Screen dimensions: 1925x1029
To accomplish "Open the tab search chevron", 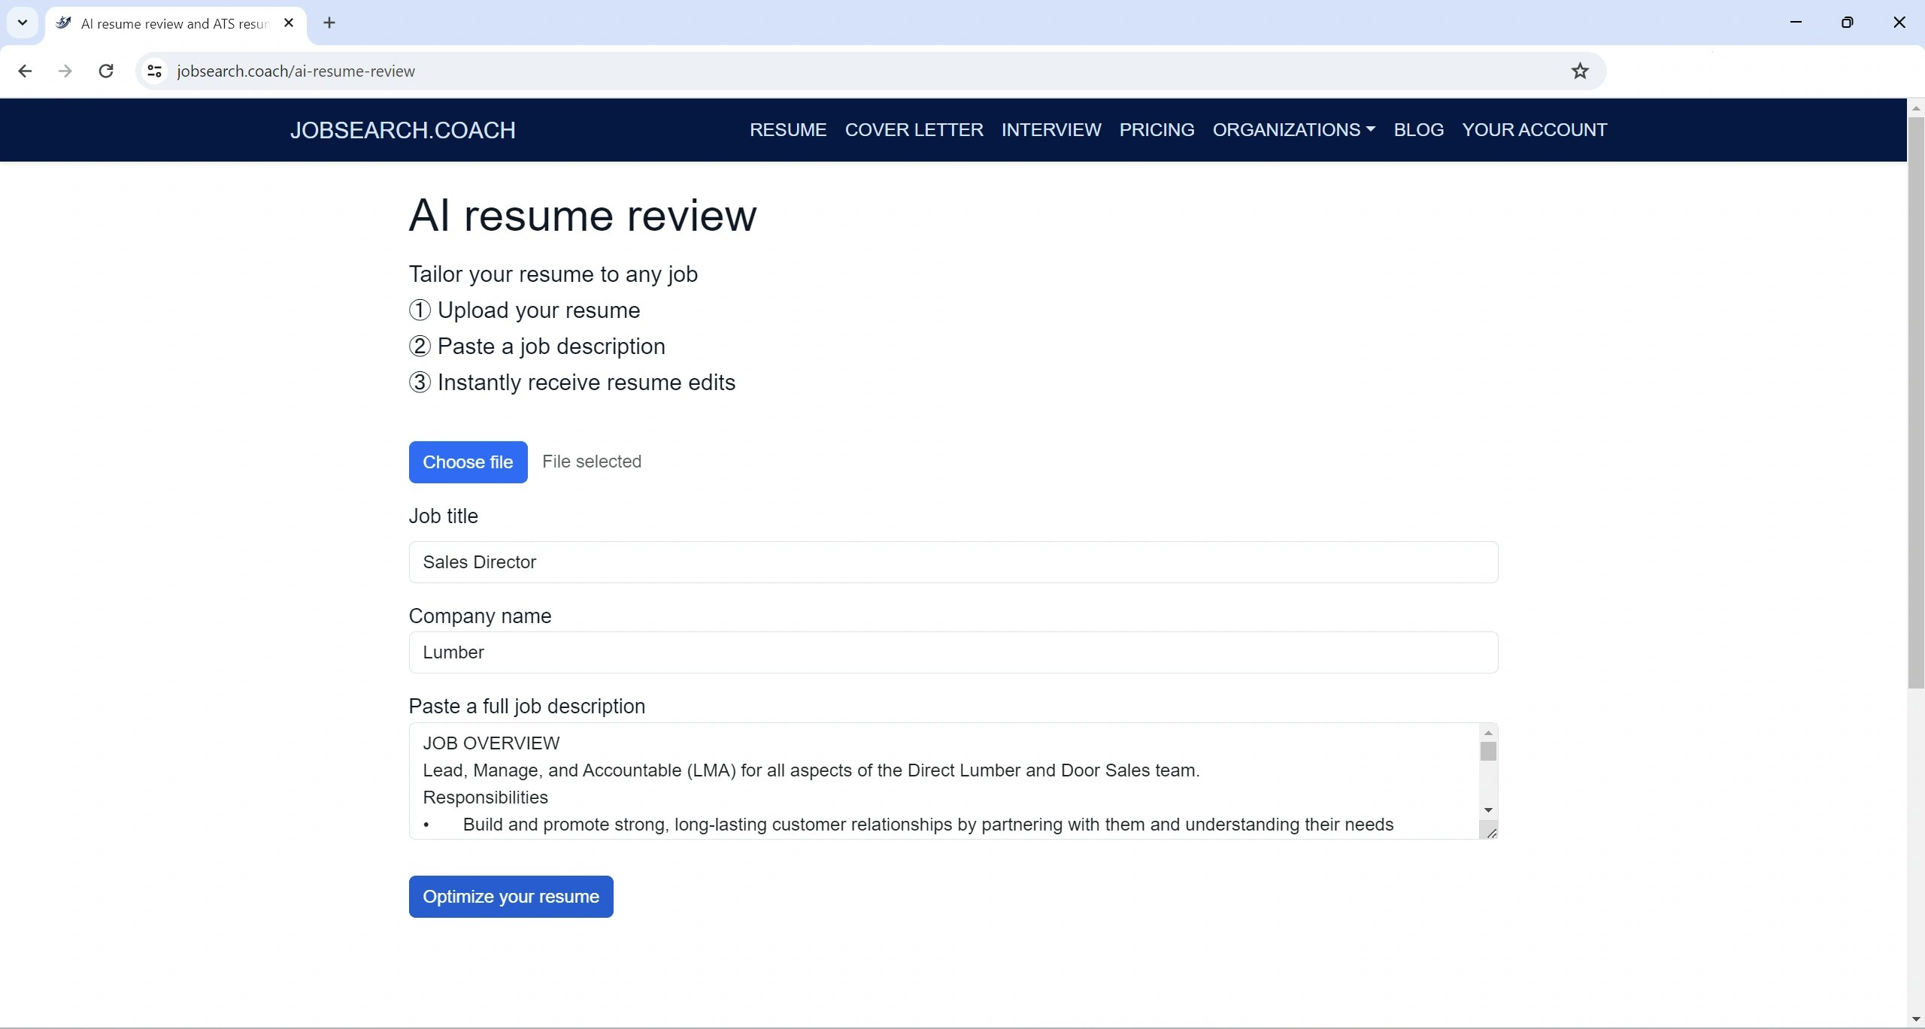I will coord(23,23).
